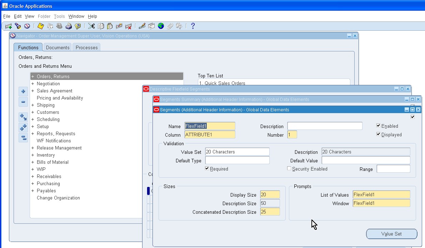Click the Value Set field
Viewport: 425px width, 248px height.
coord(237,152)
